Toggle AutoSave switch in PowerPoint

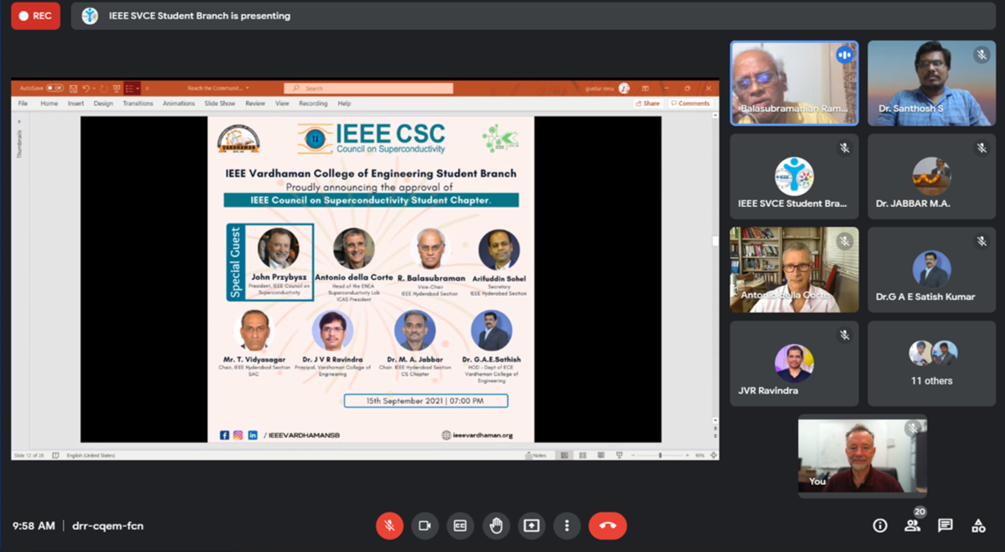point(56,88)
